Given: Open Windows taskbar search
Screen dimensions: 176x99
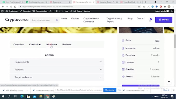Looking at the screenshot, I should 9,96.
